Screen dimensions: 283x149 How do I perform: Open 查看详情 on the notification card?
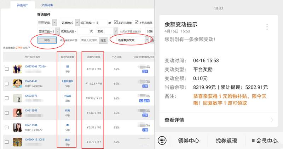[x=219, y=120]
